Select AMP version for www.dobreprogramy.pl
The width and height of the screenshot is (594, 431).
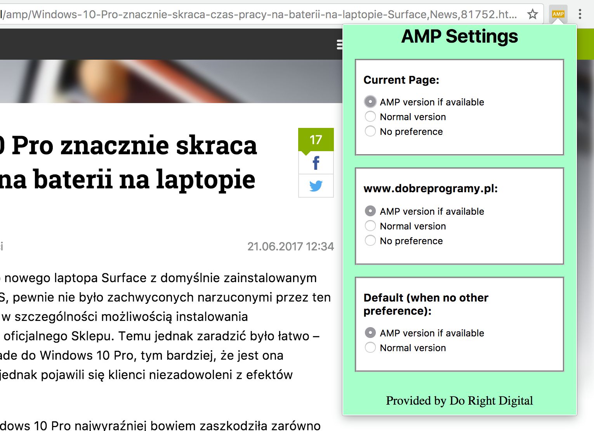coord(370,211)
